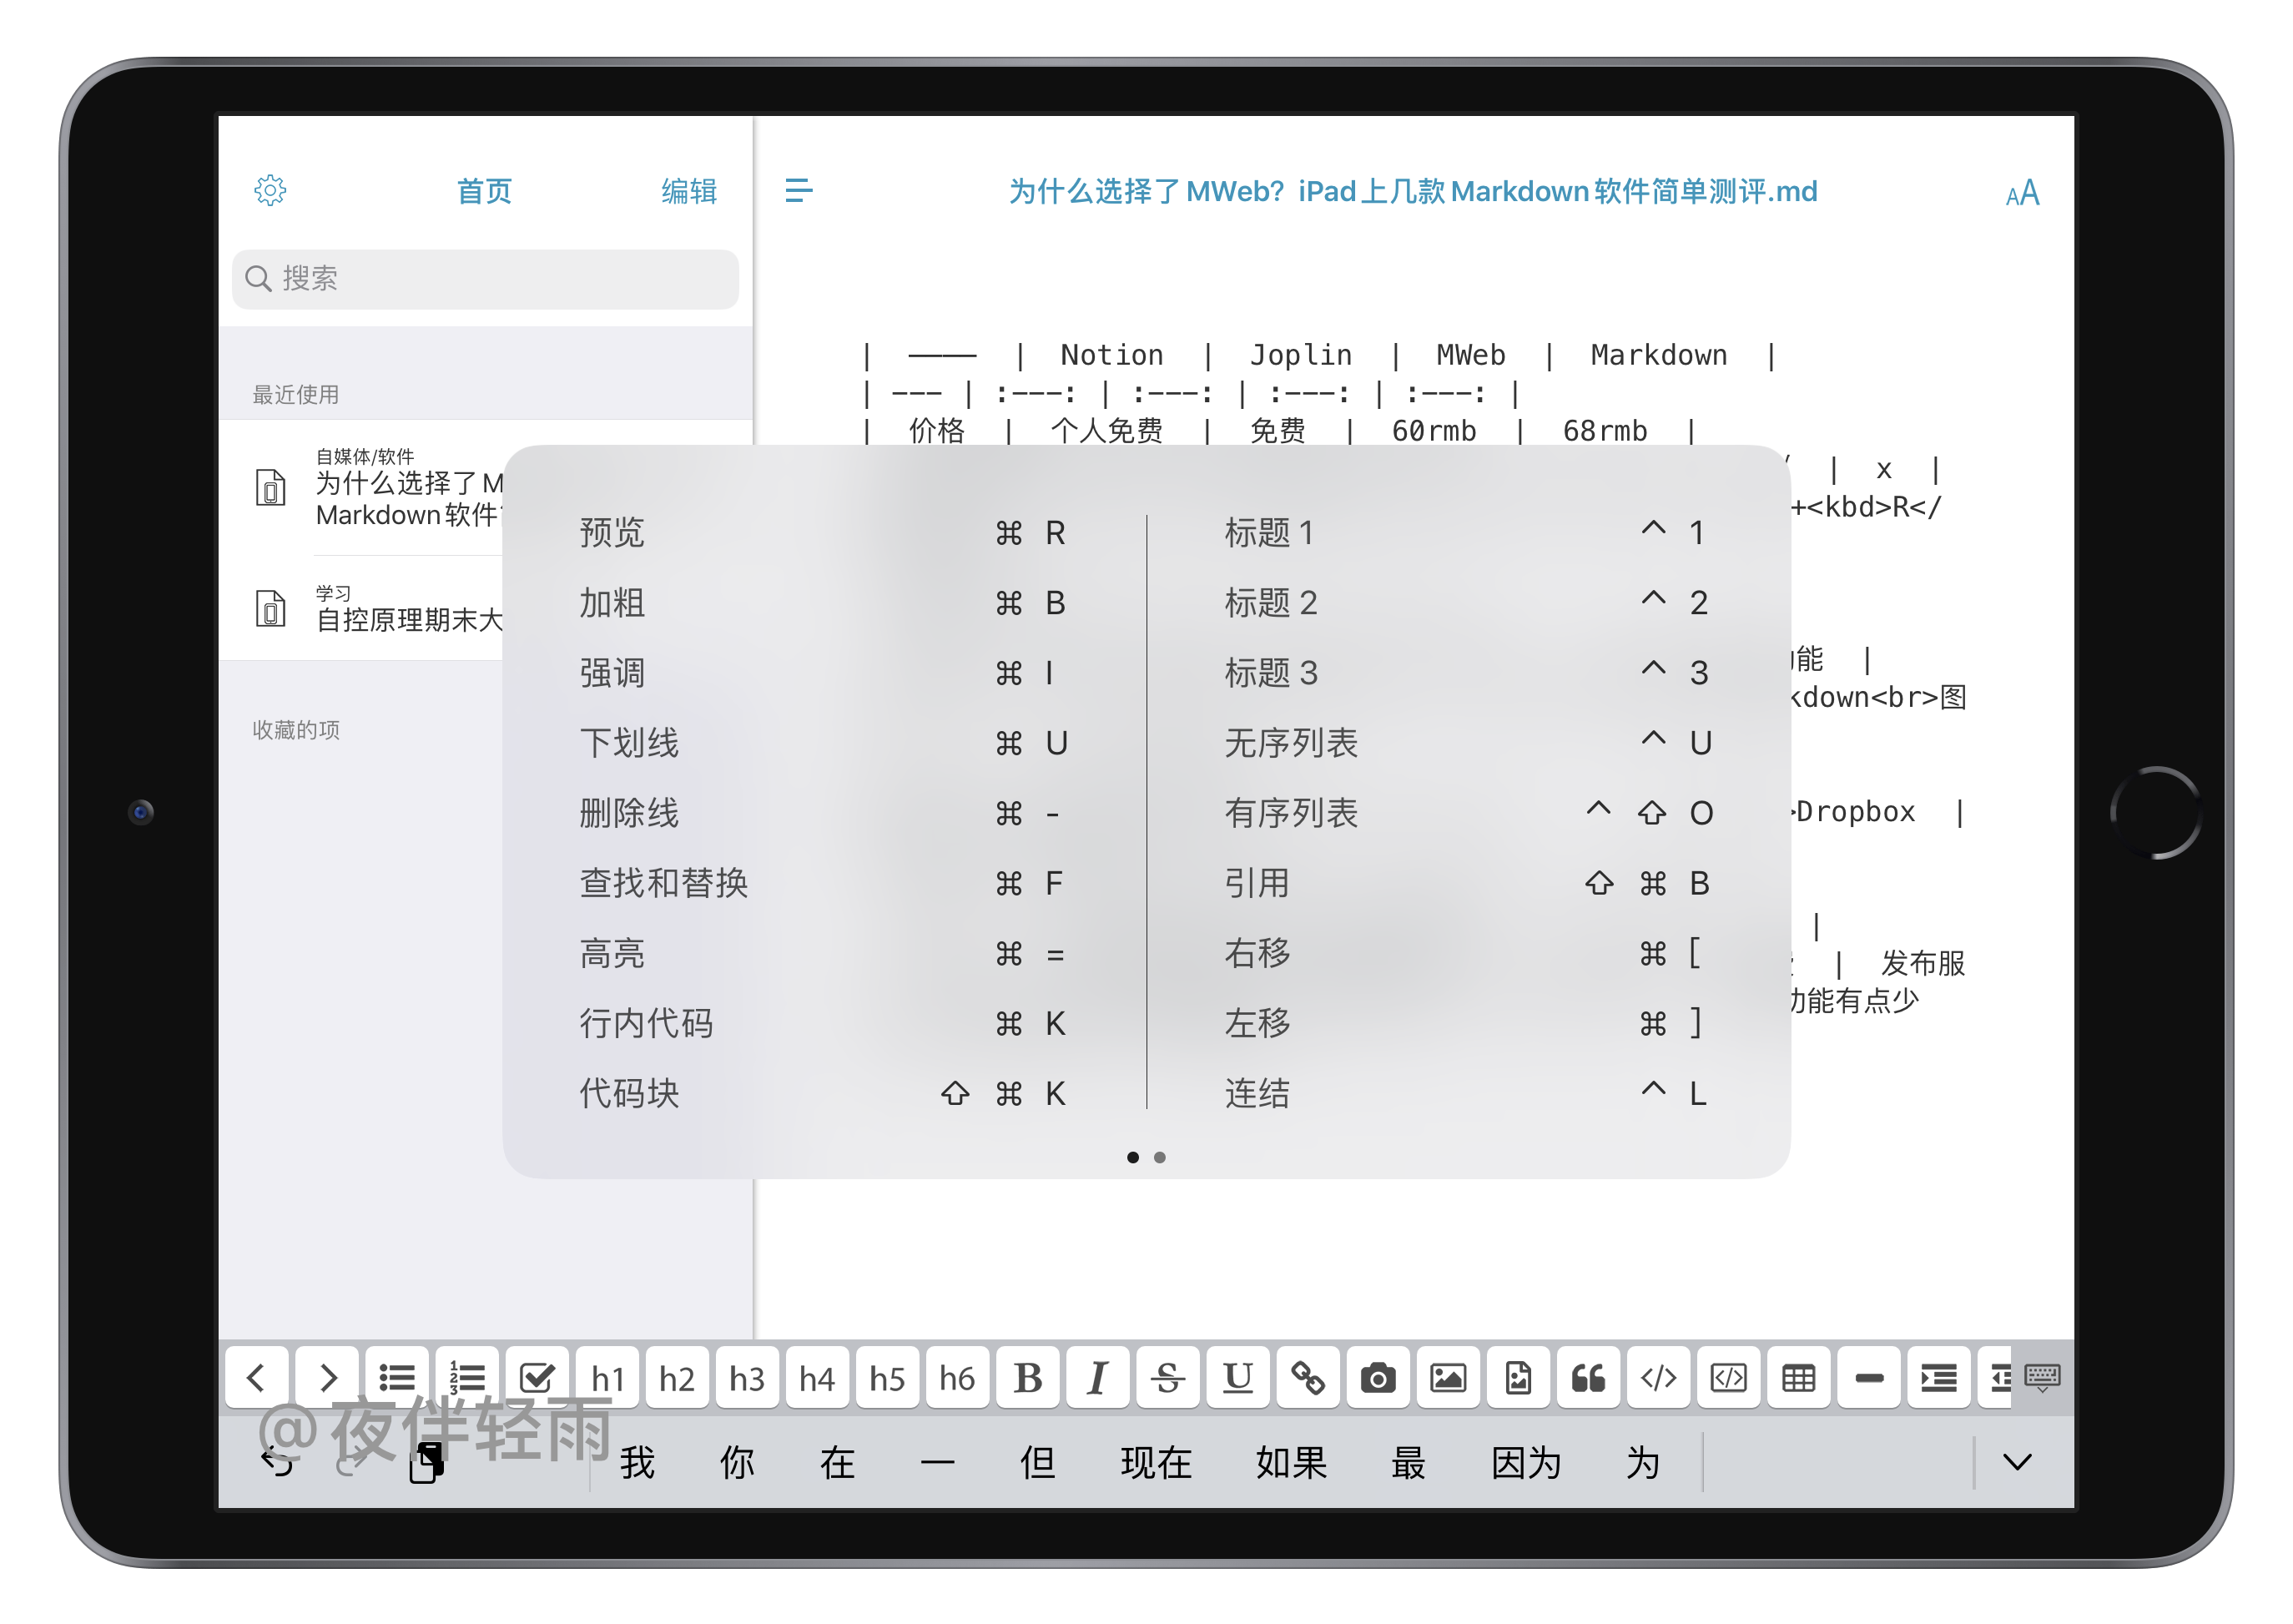Go to the 首页 home view
The width and height of the screenshot is (2293, 1624).
pyautogui.click(x=484, y=191)
